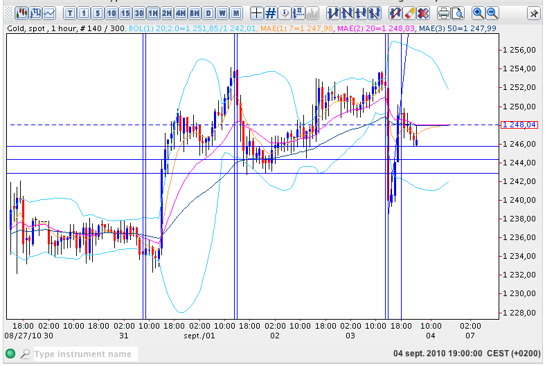The height and width of the screenshot is (366, 545).
Task: Set the monthly M timeframe
Action: coord(236,13)
